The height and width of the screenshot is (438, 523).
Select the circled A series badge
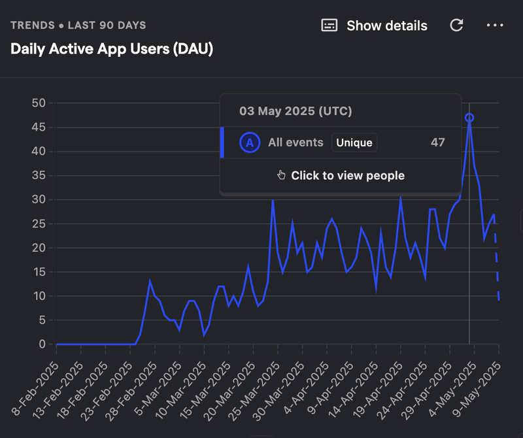(248, 143)
